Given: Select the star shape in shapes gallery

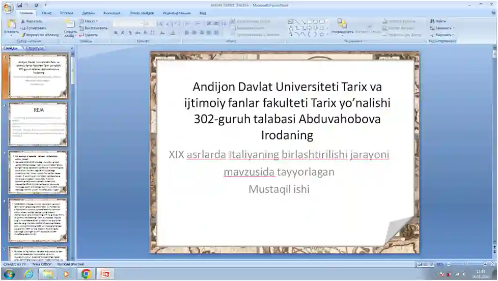Looking at the screenshot, I should point(321,34).
